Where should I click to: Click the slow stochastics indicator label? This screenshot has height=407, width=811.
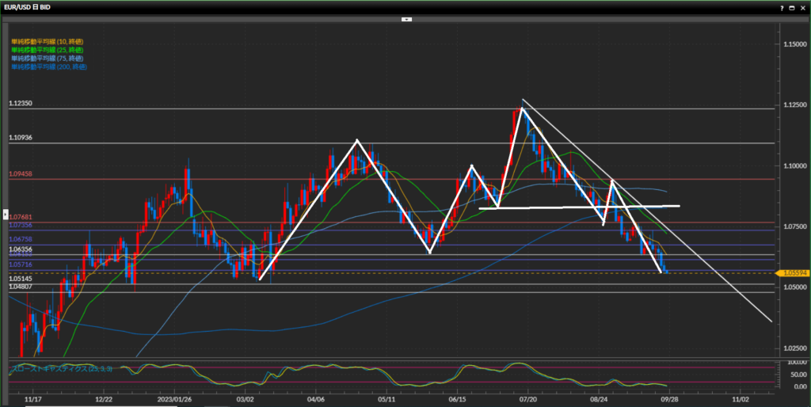pyautogui.click(x=61, y=369)
